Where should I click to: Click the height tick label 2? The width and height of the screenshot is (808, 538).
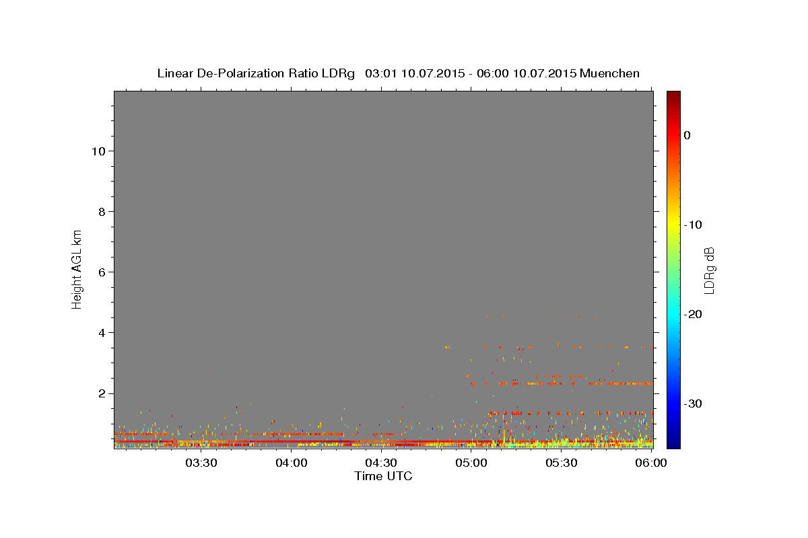[x=100, y=393]
